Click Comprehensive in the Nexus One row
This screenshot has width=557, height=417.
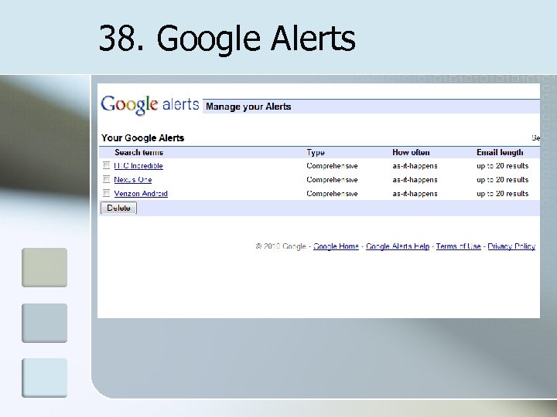(332, 180)
